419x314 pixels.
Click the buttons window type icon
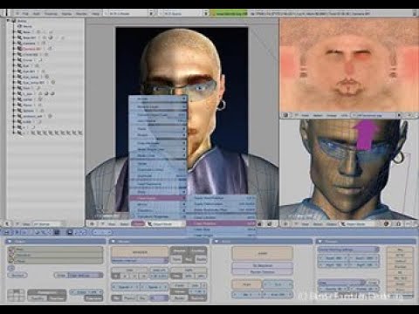[7, 232]
